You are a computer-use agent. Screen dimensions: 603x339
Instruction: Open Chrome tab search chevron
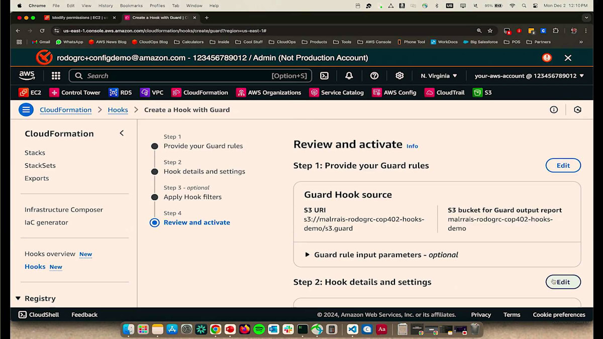586,18
